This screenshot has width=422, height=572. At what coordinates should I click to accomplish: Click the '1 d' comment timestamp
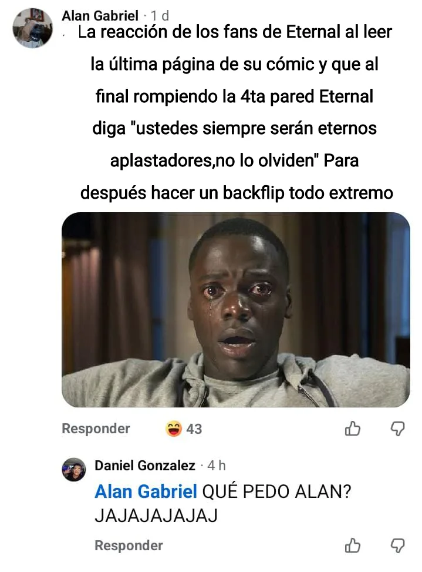[160, 16]
